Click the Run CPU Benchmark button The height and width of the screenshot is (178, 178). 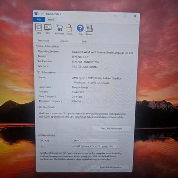click(111, 129)
